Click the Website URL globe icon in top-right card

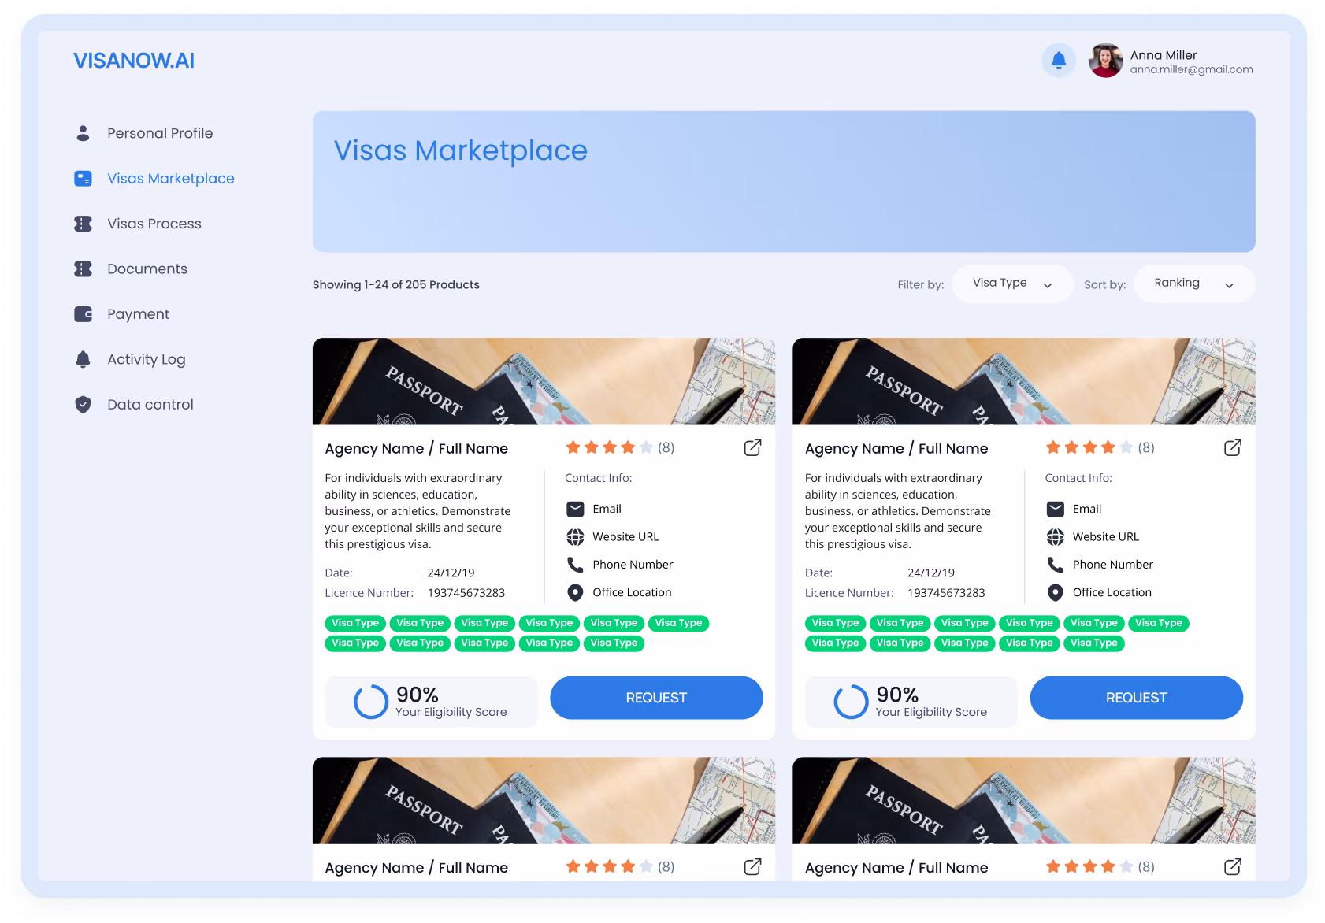click(1056, 537)
